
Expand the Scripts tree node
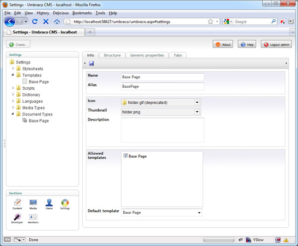pyautogui.click(x=13, y=88)
